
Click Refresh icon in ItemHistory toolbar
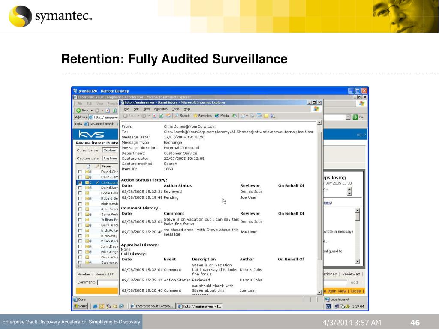tap(161, 116)
